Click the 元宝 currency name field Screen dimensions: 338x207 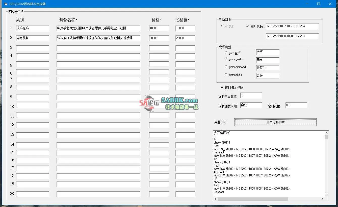(268, 60)
